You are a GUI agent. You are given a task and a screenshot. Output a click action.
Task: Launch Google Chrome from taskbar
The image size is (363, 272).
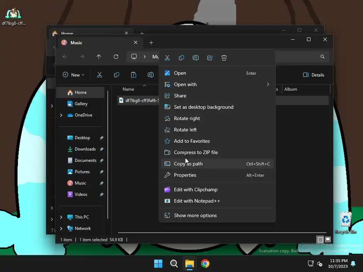tap(205, 263)
